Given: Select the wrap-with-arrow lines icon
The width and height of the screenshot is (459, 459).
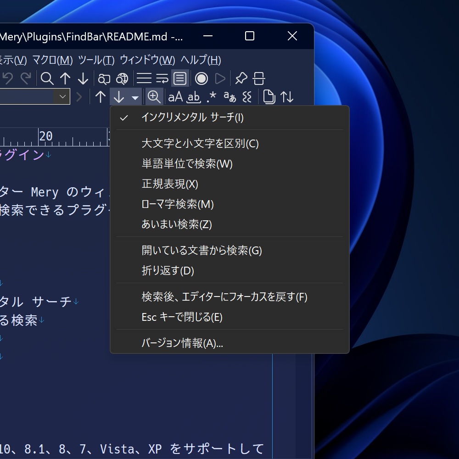Looking at the screenshot, I should pos(162,78).
